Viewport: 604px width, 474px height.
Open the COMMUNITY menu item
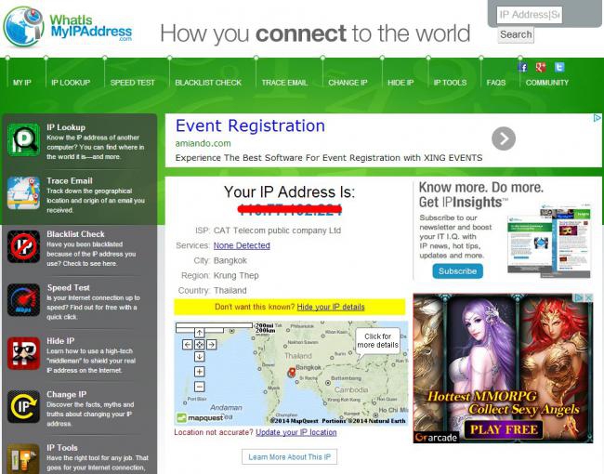tap(547, 83)
